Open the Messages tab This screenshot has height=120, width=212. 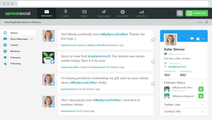pos(47,13)
